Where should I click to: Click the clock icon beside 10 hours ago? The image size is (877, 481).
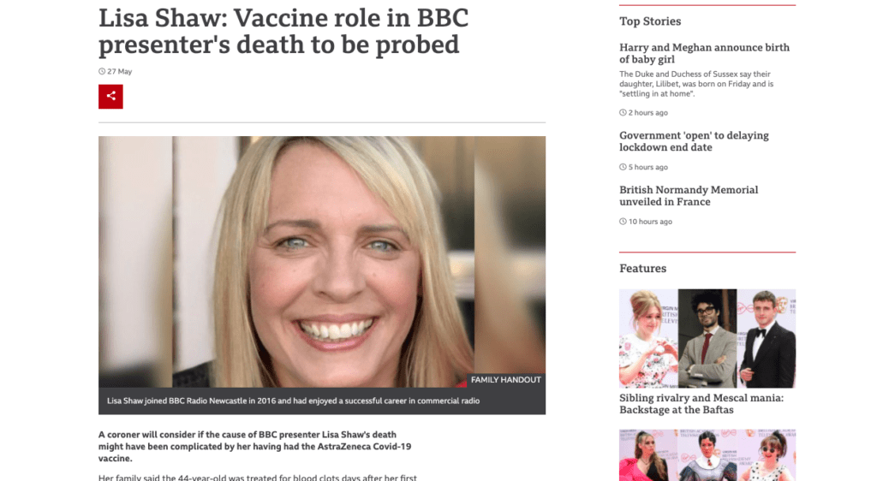tap(623, 222)
